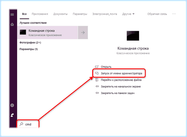Click the large Командная строка preview icon

click(x=133, y=35)
